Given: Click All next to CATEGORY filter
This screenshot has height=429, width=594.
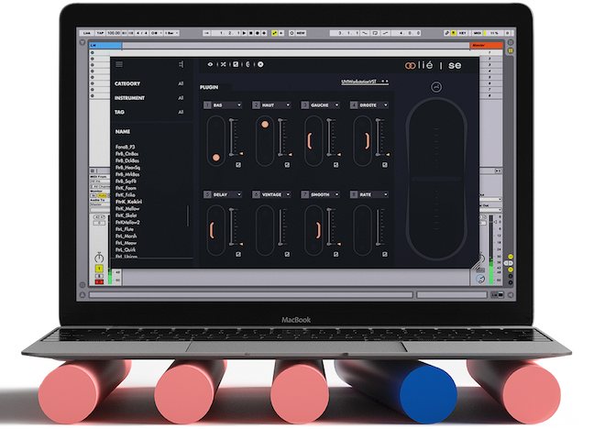Looking at the screenshot, I should click(181, 84).
